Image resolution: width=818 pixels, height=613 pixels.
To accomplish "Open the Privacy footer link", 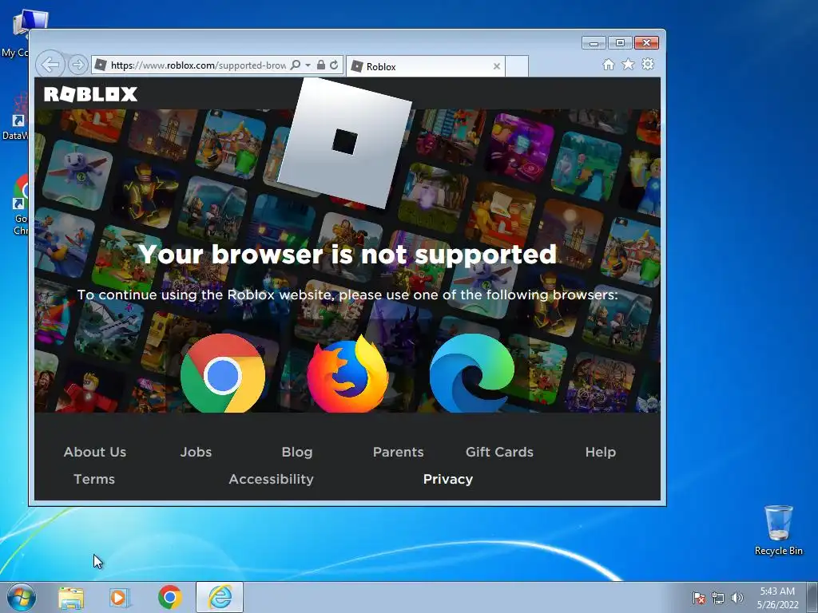I will pyautogui.click(x=448, y=480).
